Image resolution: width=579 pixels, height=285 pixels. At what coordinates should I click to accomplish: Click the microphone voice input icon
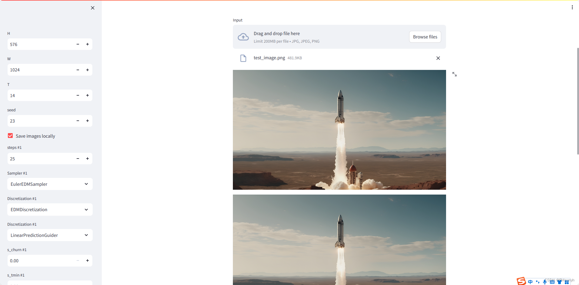click(545, 282)
